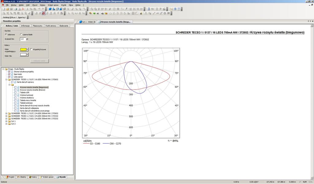
Task: Collapse the 'Droga - Ruda Śląska' root node
Action: [3, 69]
